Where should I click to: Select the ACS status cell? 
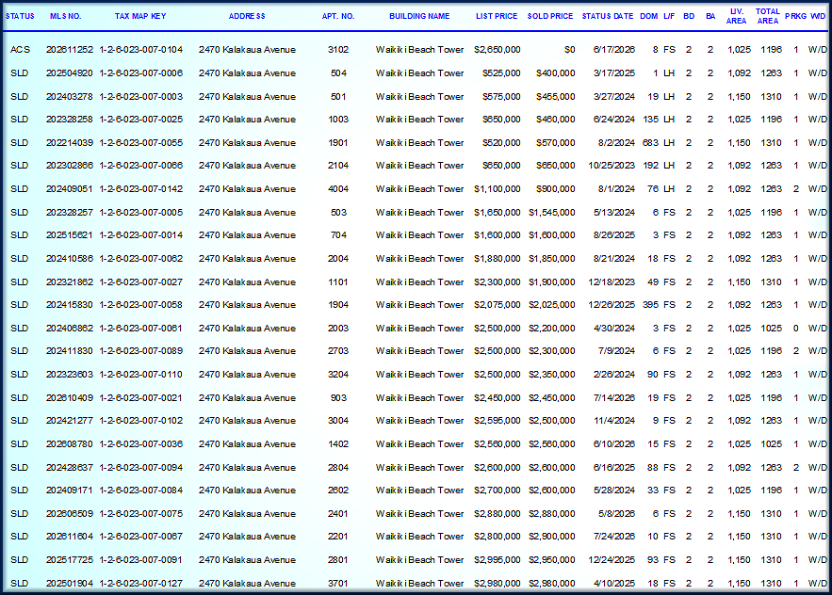(20, 50)
